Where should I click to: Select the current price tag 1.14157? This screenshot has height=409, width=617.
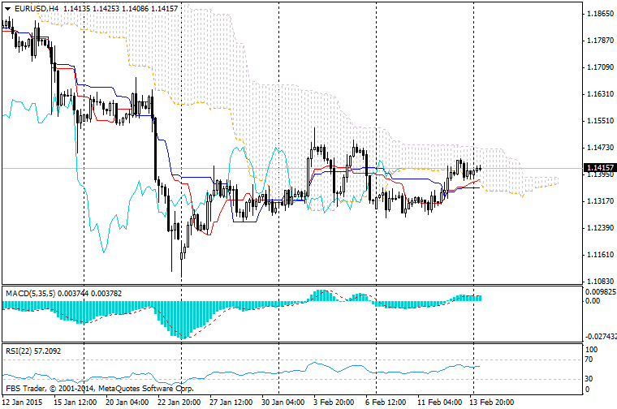tap(599, 168)
